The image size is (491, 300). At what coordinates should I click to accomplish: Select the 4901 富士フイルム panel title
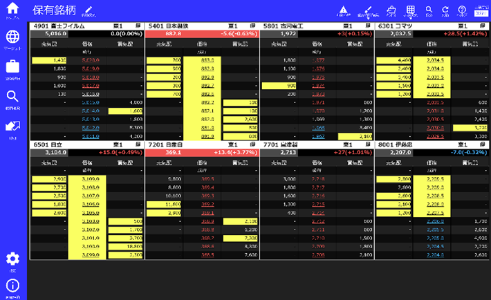tap(59, 26)
